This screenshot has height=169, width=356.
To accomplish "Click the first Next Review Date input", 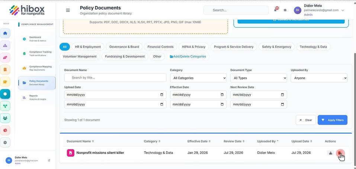I will pos(259,95).
